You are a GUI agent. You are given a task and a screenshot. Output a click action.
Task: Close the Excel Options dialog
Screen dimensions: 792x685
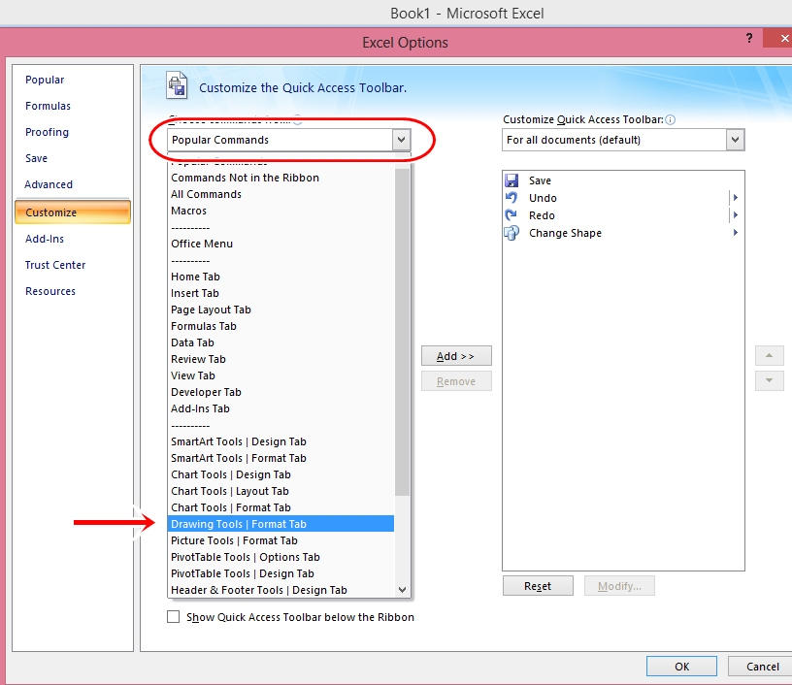(781, 39)
